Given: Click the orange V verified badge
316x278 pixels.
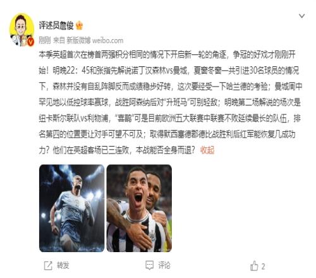Looking at the screenshot, I should click(x=31, y=42).
